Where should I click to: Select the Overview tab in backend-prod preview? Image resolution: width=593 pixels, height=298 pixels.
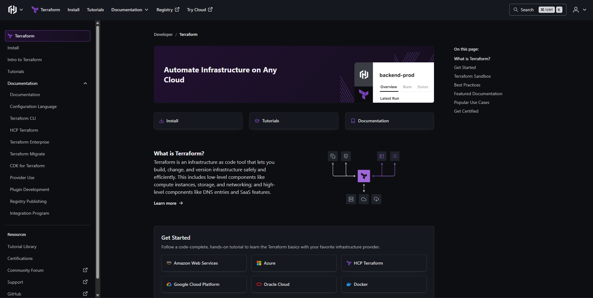(x=389, y=87)
